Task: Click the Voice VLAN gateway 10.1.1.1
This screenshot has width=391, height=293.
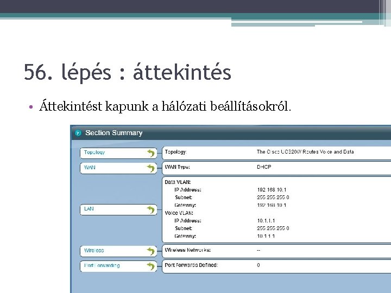Action: pos(266,236)
